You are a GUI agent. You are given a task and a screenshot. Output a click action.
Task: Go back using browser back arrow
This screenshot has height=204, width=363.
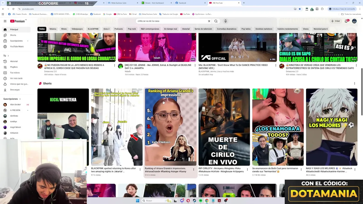point(3,9)
